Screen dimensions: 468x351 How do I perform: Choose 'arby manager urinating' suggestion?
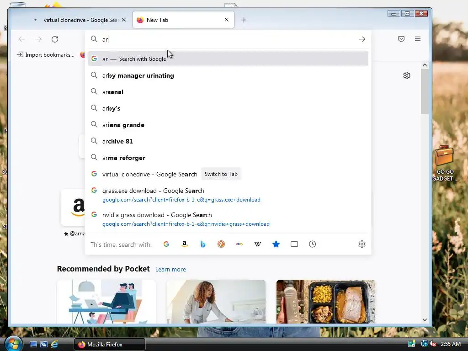click(x=228, y=75)
